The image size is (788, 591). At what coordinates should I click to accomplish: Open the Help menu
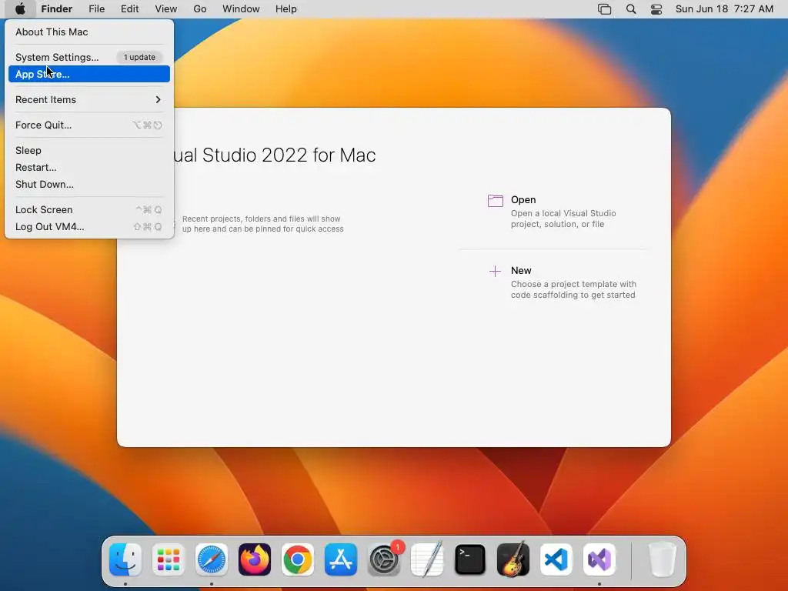coord(286,9)
